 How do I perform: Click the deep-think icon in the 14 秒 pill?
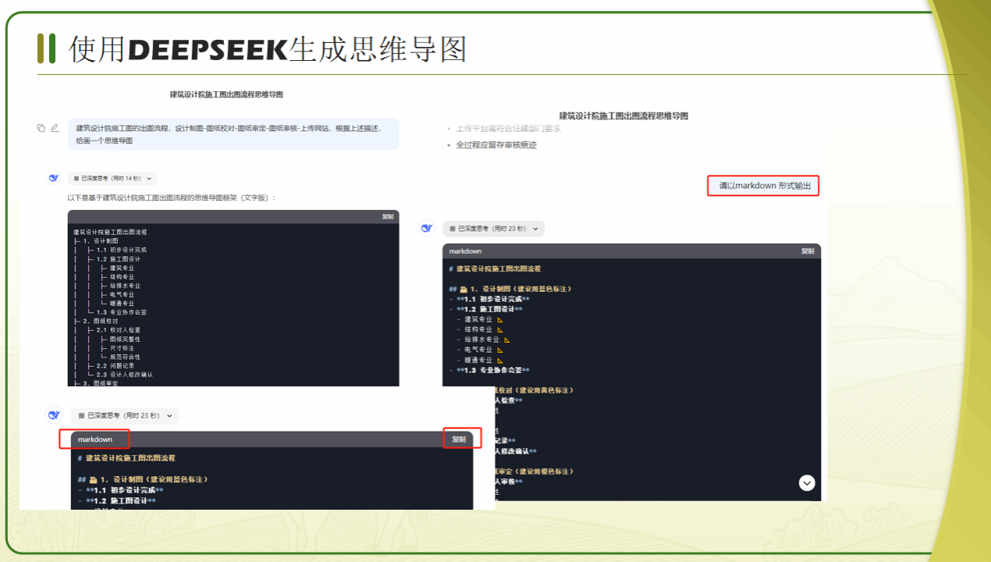coord(76,179)
